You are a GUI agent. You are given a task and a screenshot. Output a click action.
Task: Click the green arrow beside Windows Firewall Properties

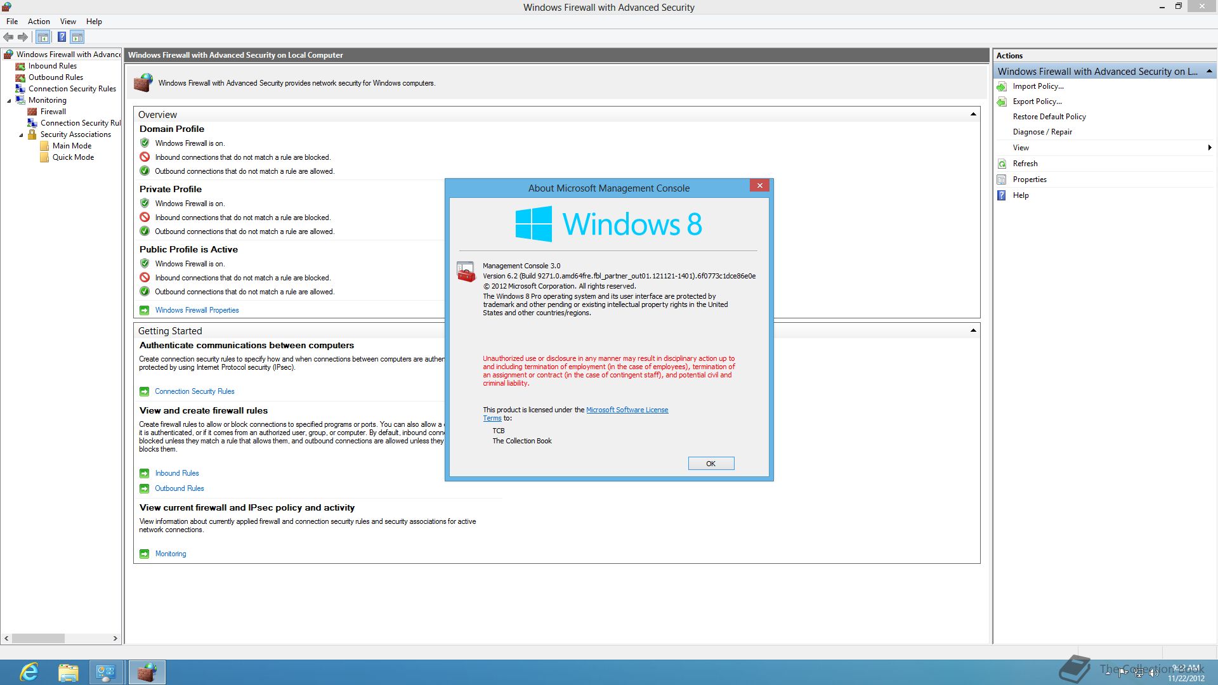click(x=144, y=310)
